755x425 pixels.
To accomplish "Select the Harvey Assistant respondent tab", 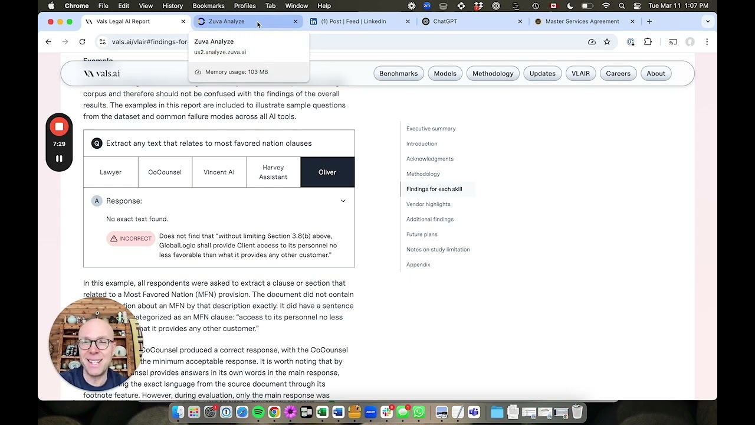I will [x=273, y=172].
